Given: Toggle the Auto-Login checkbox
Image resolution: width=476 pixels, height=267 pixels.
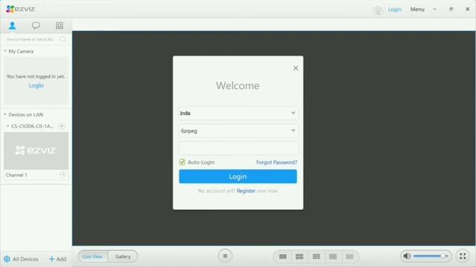Looking at the screenshot, I should coord(182,162).
